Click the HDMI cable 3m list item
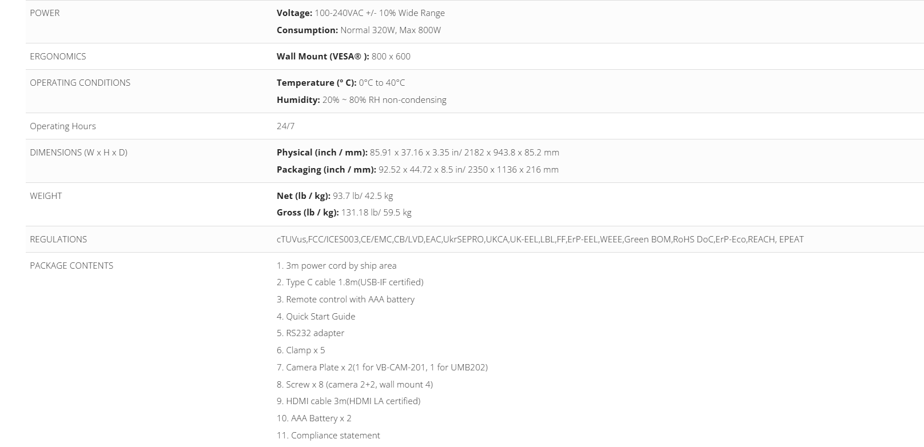This screenshot has width=924, height=447. tap(348, 401)
